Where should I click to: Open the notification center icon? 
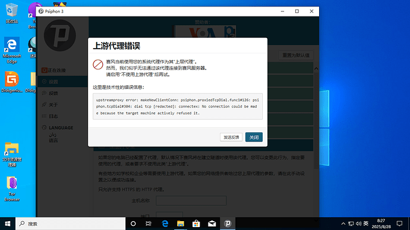[x=399, y=223]
